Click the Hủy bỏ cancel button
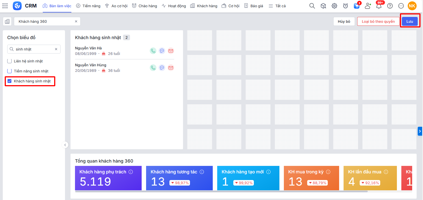 344,21
